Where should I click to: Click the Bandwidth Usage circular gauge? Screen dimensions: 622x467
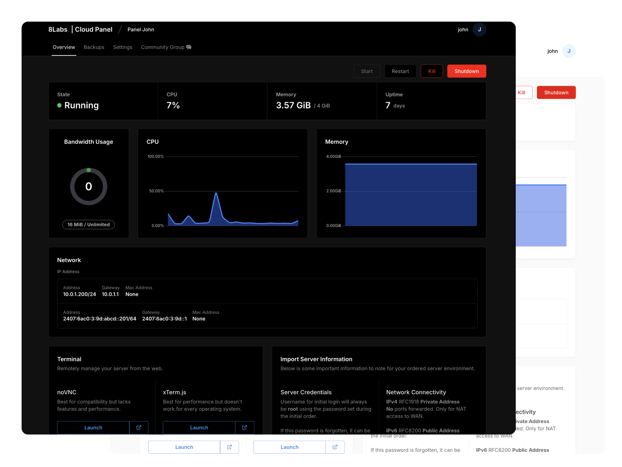tap(89, 186)
